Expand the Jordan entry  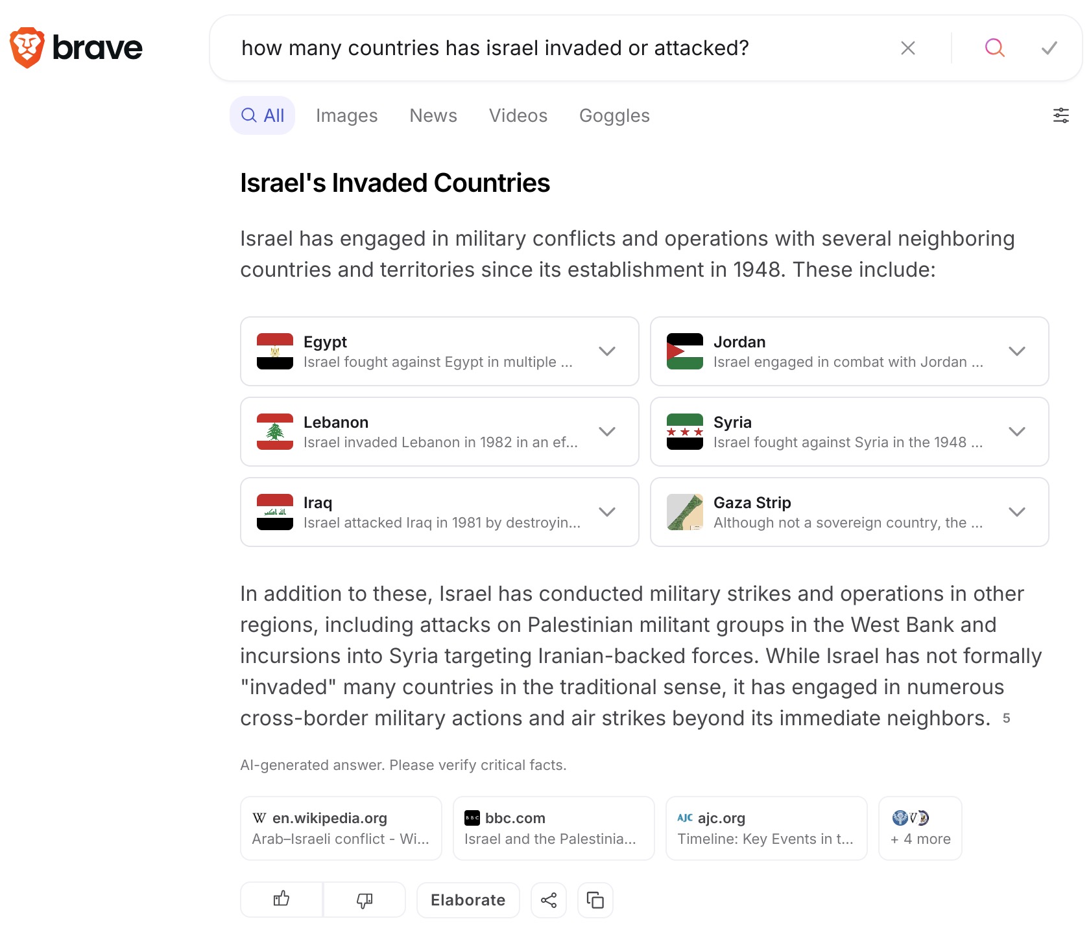[x=1016, y=351]
